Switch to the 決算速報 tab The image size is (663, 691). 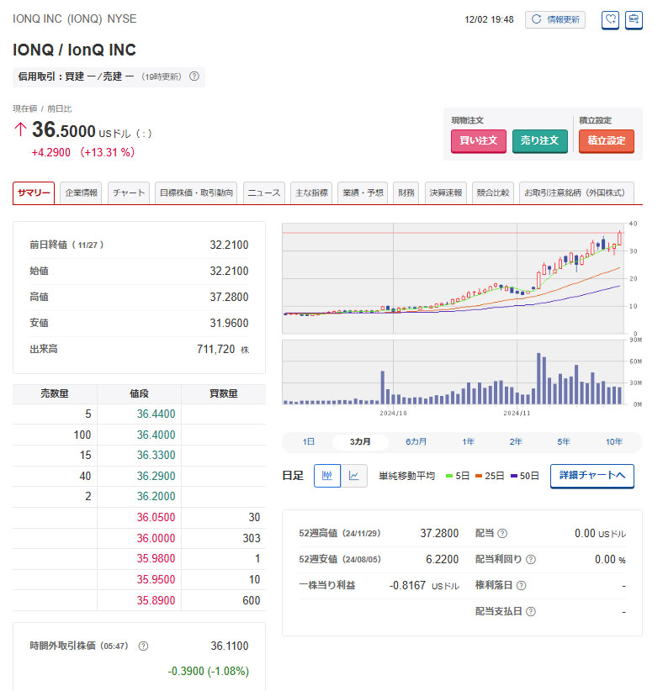(444, 193)
